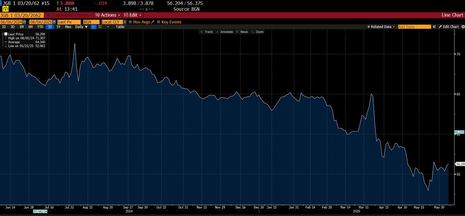Click the Last Price legend color box
This screenshot has height=216, width=465.
(x=5, y=34)
